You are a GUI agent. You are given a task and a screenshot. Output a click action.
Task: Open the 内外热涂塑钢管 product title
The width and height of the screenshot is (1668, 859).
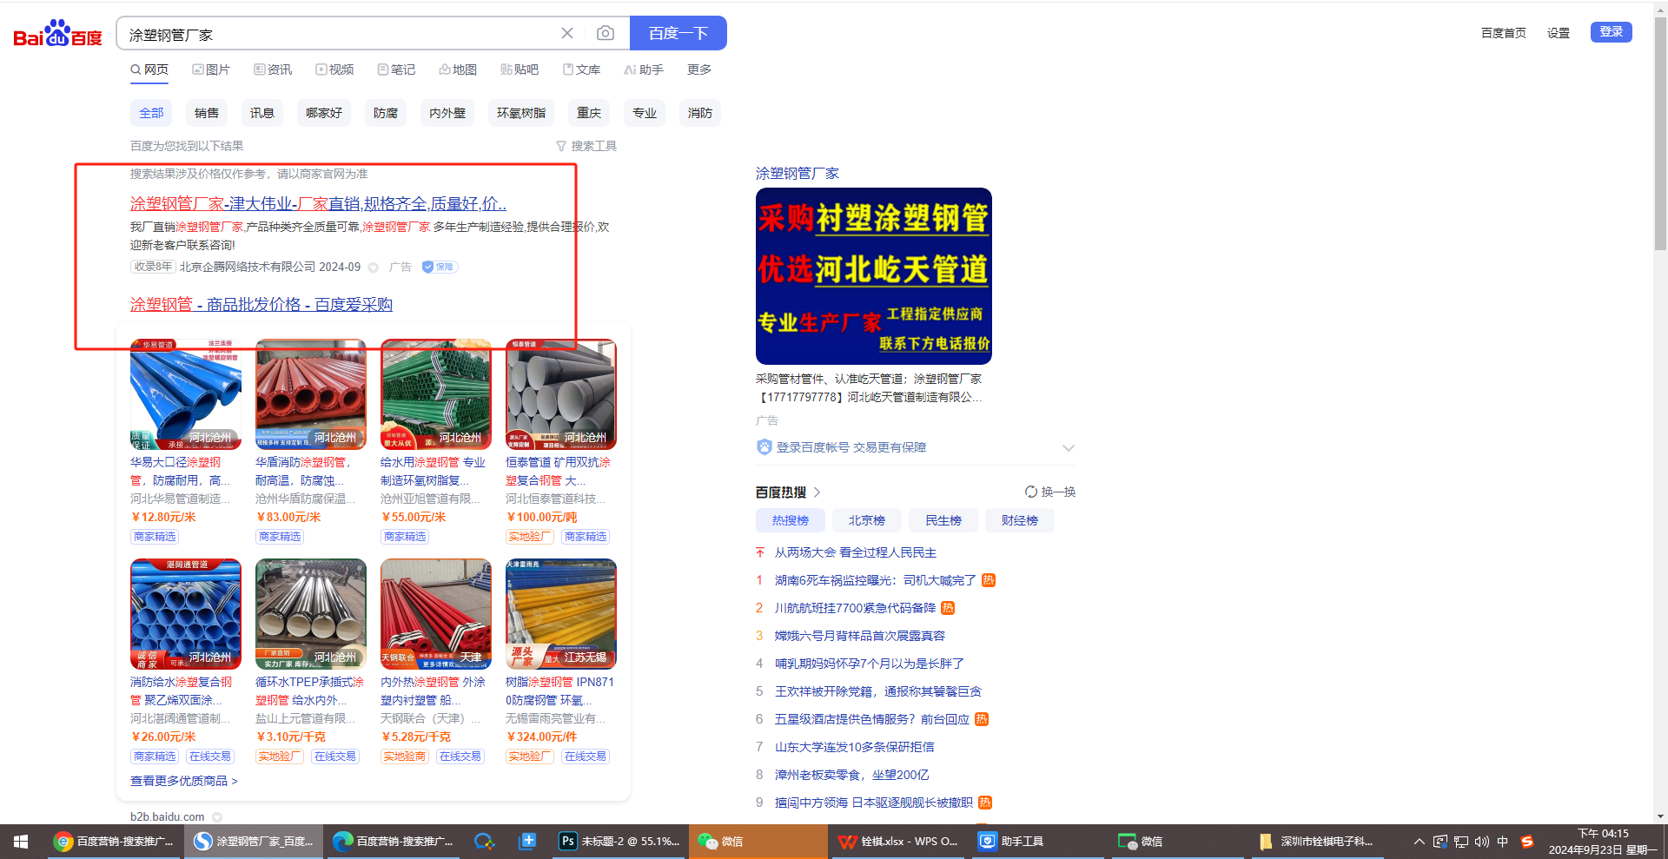(433, 691)
